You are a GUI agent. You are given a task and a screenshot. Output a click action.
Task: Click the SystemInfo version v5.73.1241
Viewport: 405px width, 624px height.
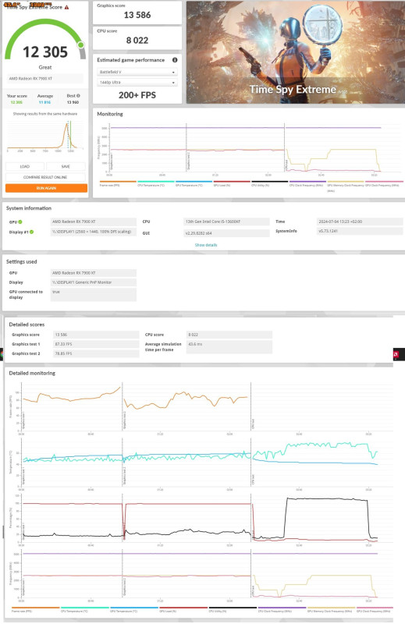tap(360, 231)
